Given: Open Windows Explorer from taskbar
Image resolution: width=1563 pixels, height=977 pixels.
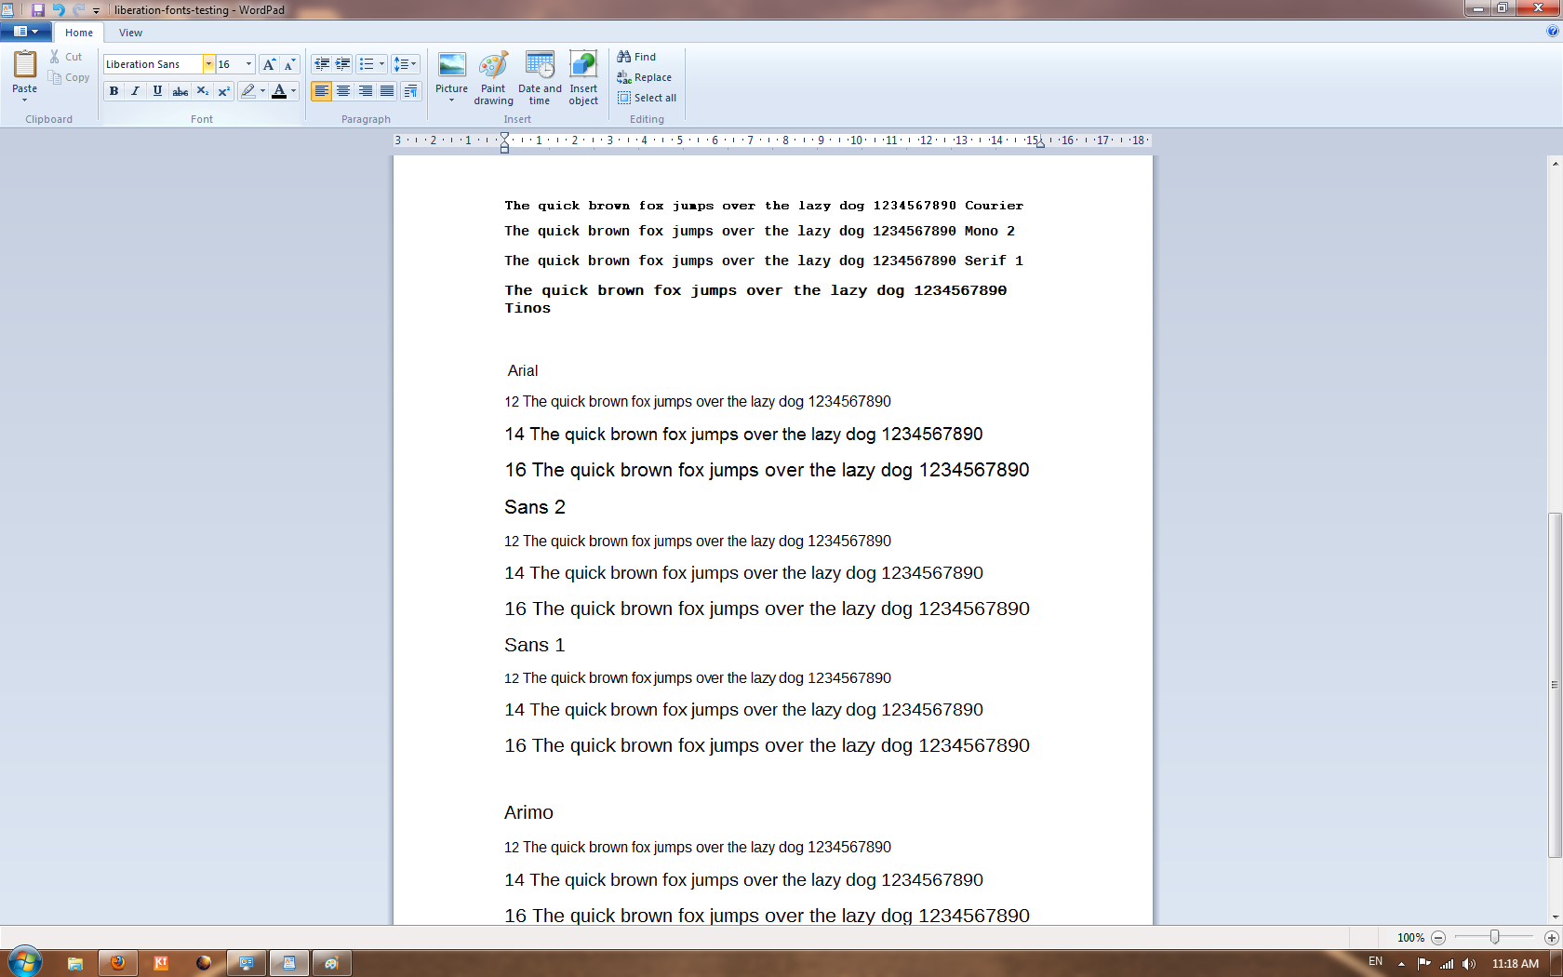Looking at the screenshot, I should [x=74, y=963].
